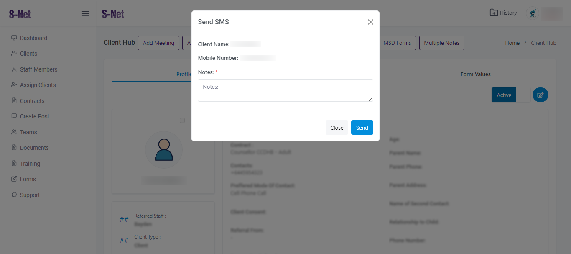The height and width of the screenshot is (254, 571).
Task: Click the edit profile pencil icon
Action: 540,95
